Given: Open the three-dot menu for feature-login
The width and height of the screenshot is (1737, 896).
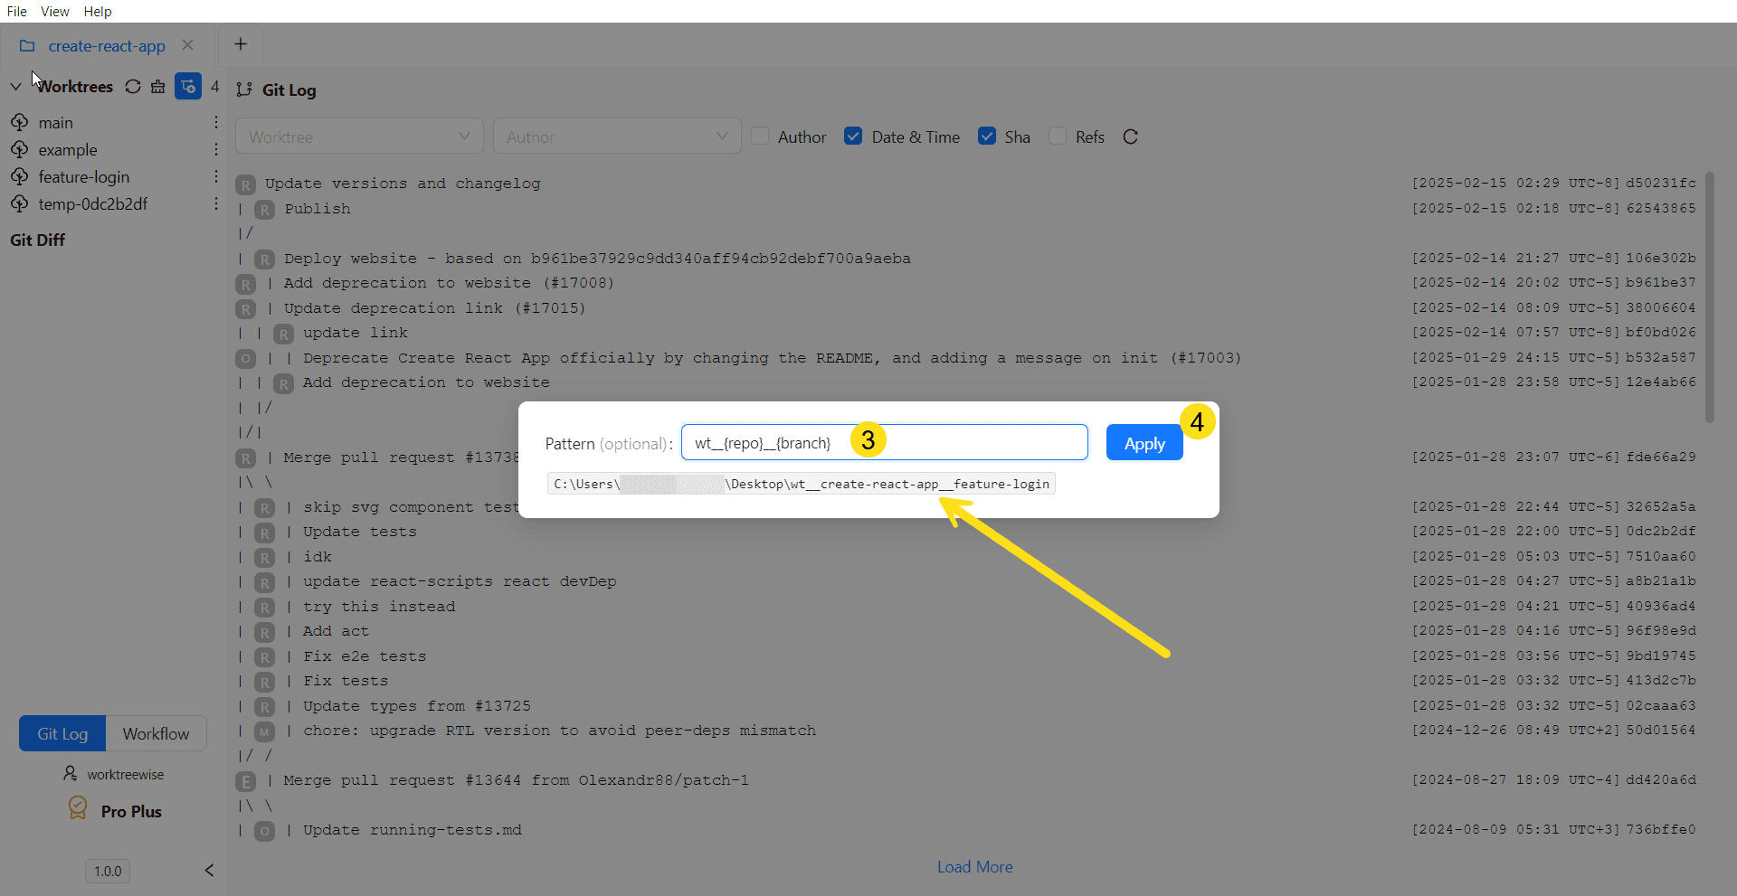Looking at the screenshot, I should [x=216, y=177].
